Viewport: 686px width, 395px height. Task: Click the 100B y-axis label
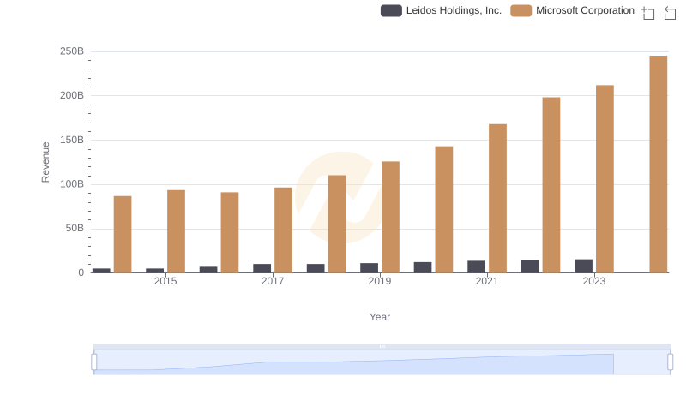pos(72,184)
